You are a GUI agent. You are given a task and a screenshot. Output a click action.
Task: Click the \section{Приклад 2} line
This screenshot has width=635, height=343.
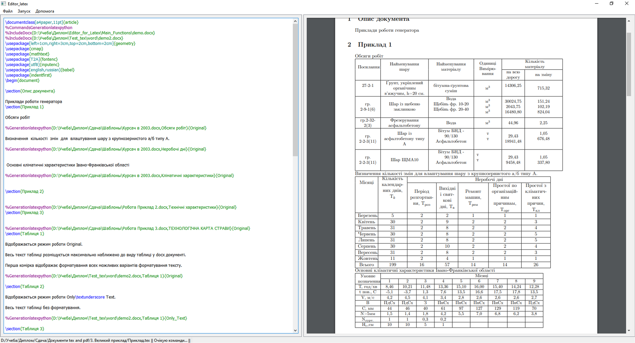[x=25, y=192]
